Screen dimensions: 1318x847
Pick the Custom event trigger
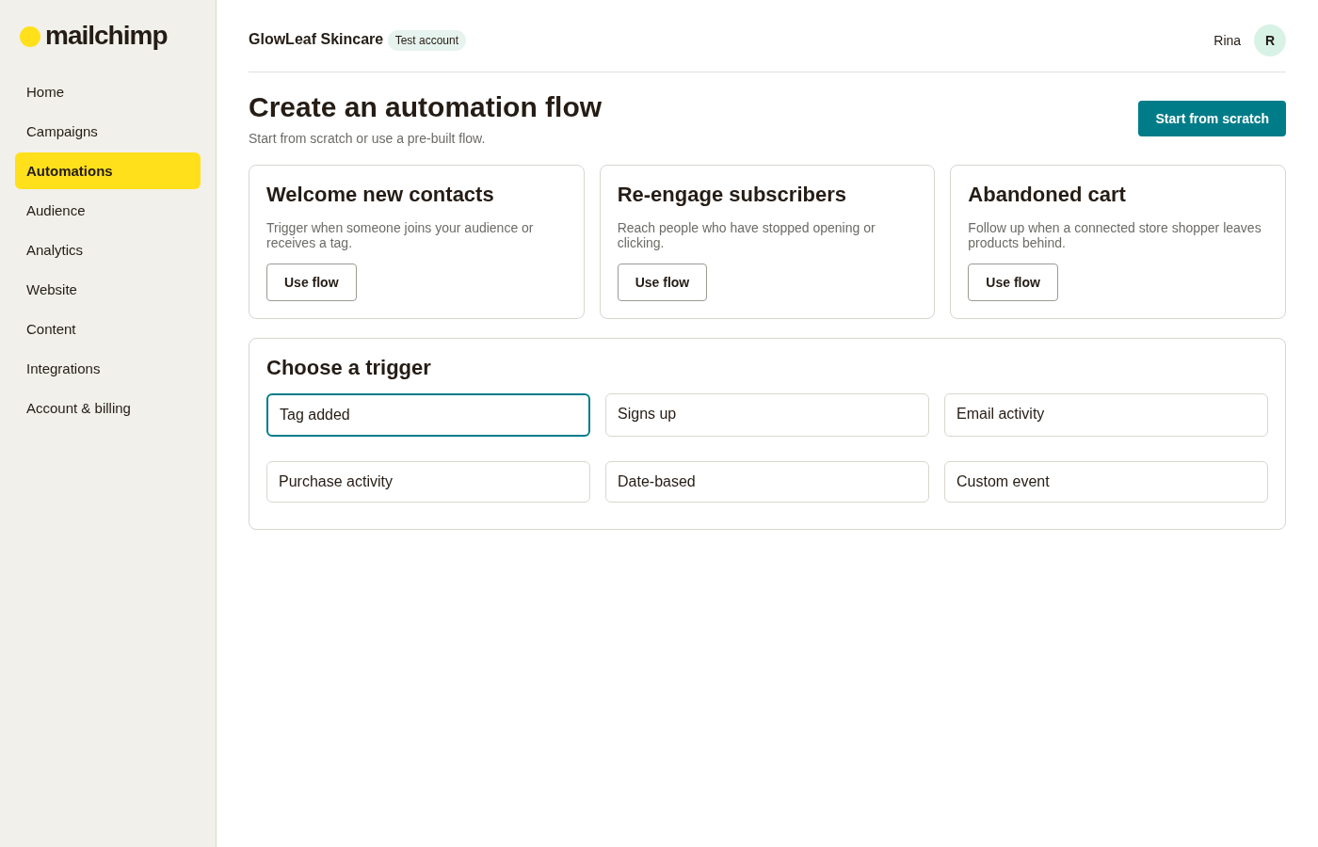tap(1106, 482)
